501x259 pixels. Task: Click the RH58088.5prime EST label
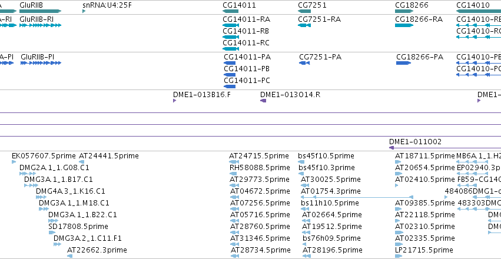(x=260, y=168)
